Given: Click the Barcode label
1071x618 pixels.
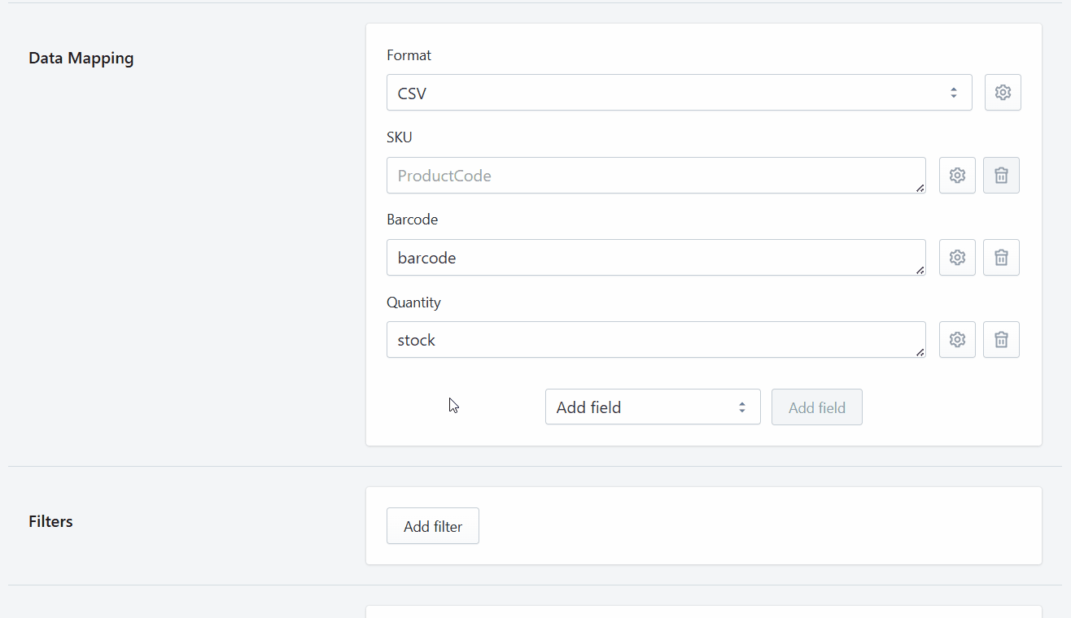Looking at the screenshot, I should coord(413,220).
